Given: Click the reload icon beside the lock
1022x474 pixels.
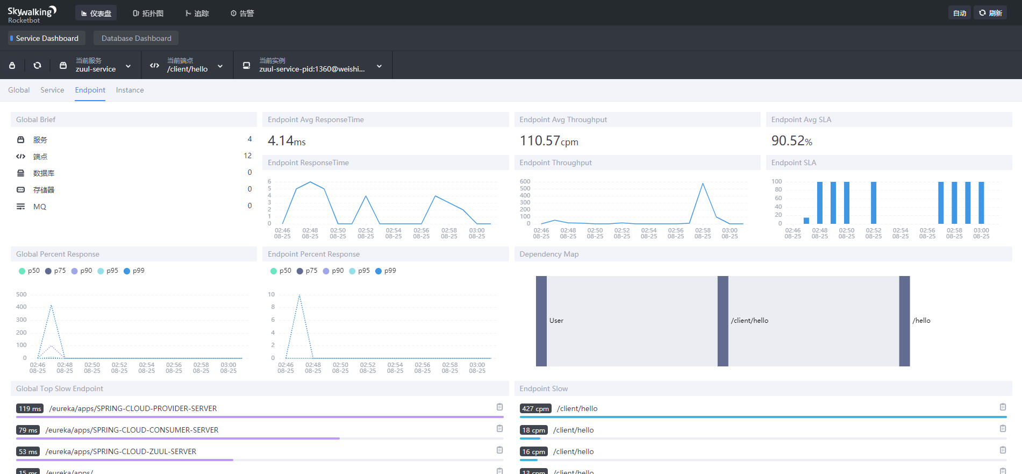Looking at the screenshot, I should pos(37,65).
